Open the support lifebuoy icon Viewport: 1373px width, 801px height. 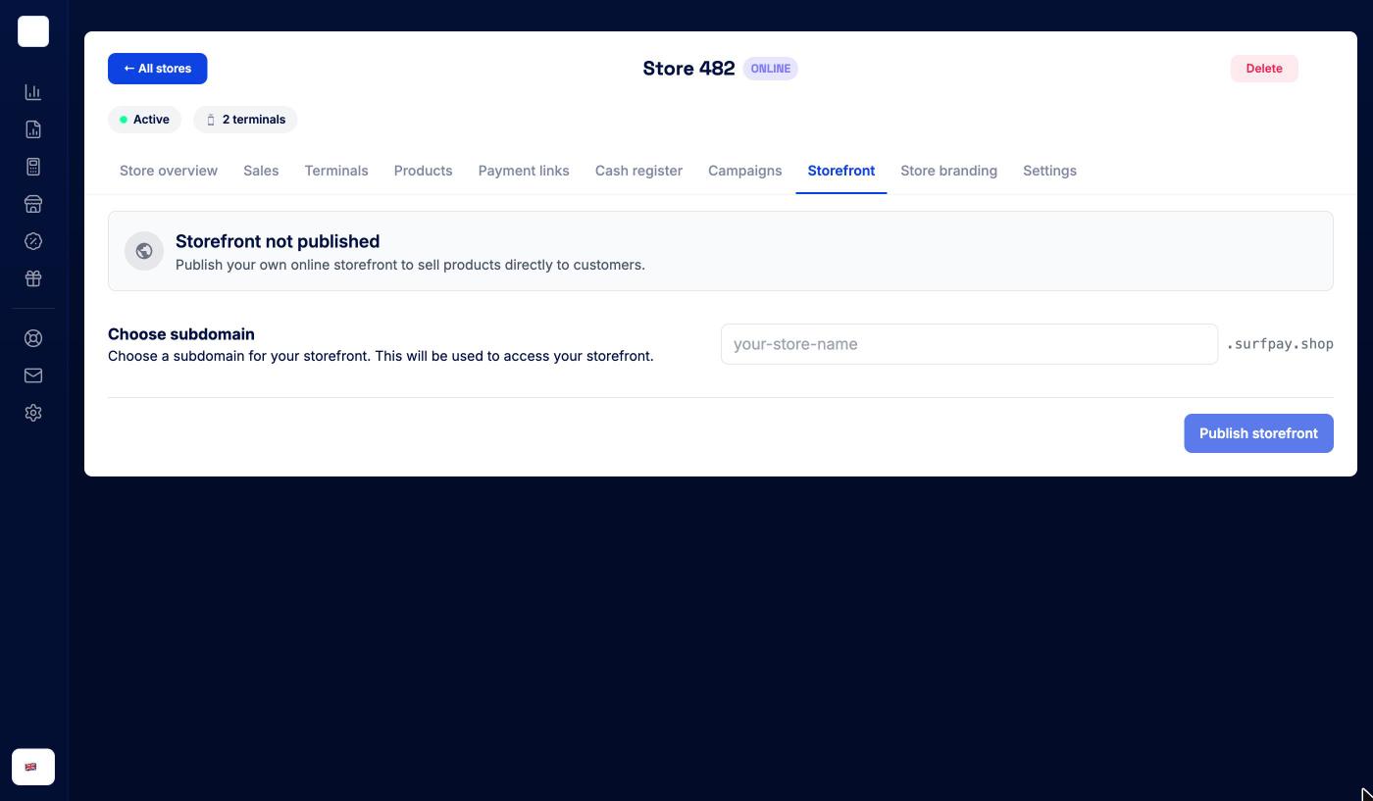33,338
